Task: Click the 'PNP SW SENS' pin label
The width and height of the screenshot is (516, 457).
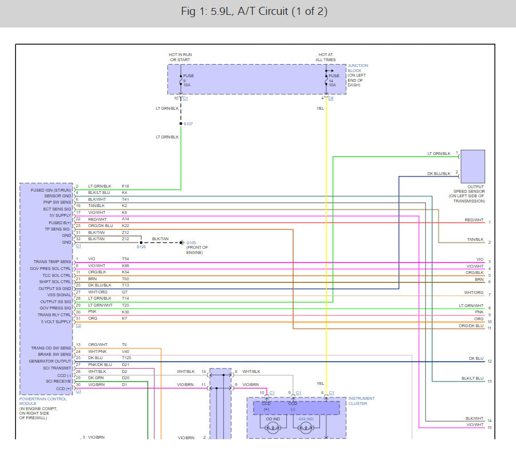Action: pyautogui.click(x=57, y=202)
